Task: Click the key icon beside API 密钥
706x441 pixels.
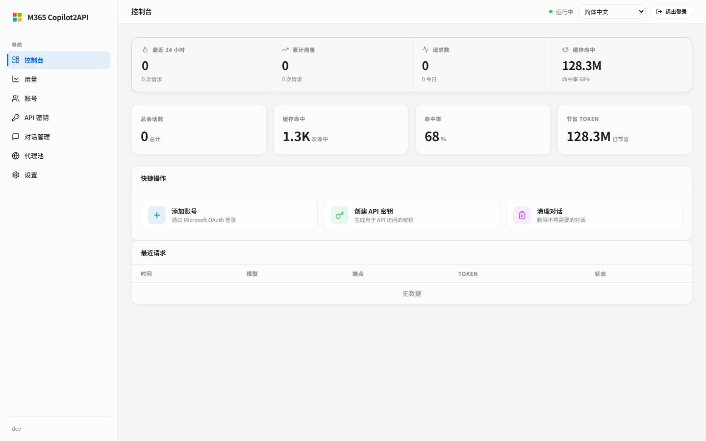Action: pos(16,118)
